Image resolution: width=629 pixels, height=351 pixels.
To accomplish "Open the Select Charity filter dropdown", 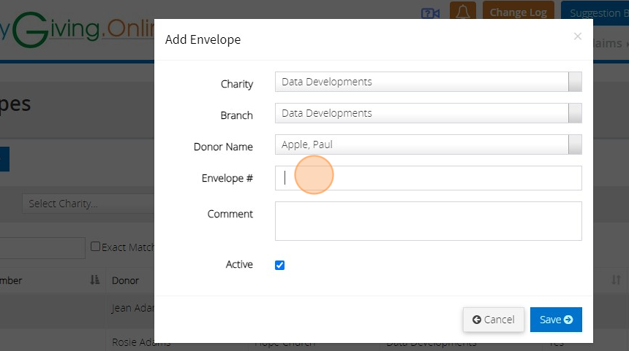I will click(88, 204).
